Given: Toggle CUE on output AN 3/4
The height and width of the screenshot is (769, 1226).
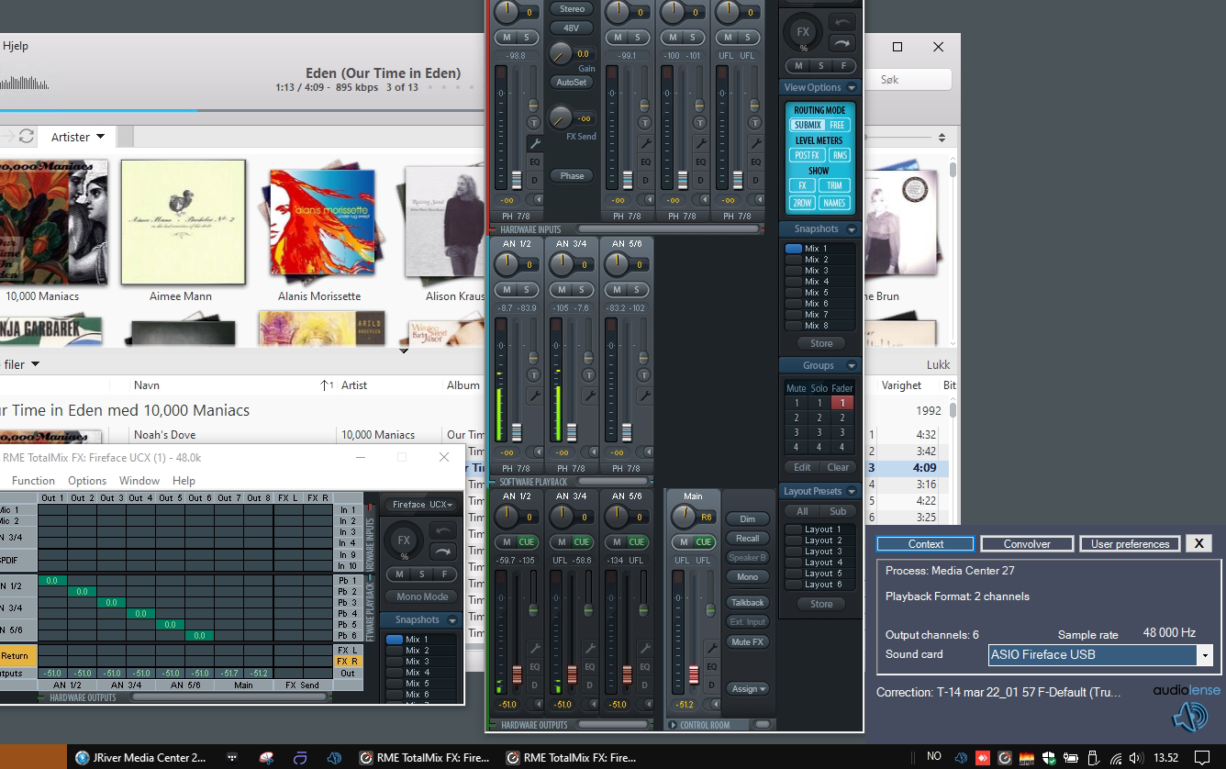Looking at the screenshot, I should 582,542.
